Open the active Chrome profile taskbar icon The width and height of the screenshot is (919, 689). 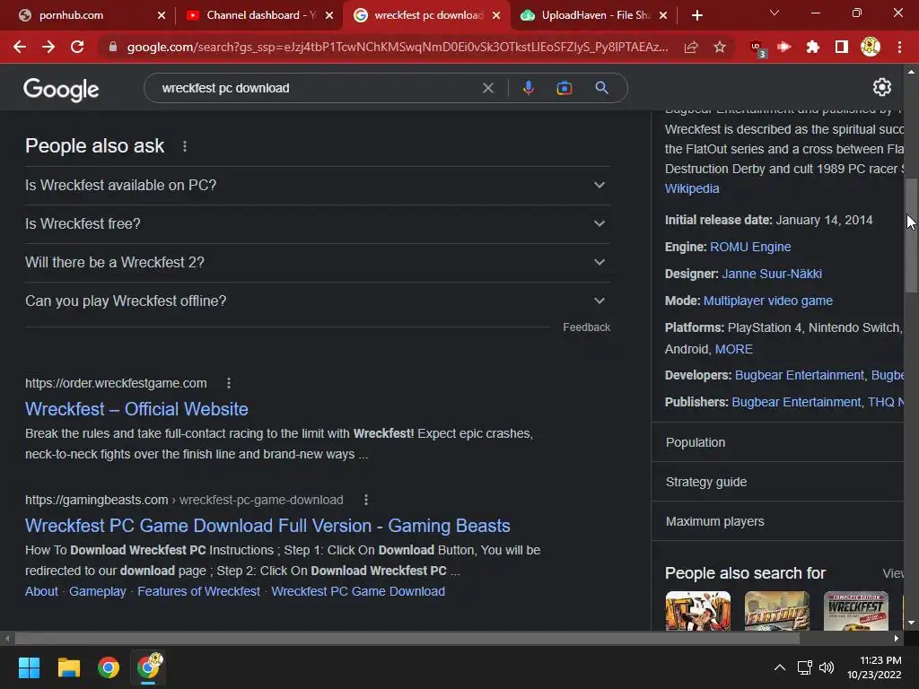coord(149,667)
